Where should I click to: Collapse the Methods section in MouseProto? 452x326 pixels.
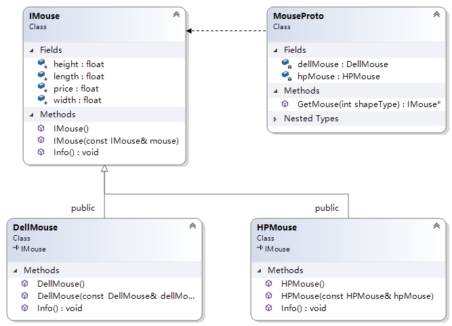(x=275, y=91)
